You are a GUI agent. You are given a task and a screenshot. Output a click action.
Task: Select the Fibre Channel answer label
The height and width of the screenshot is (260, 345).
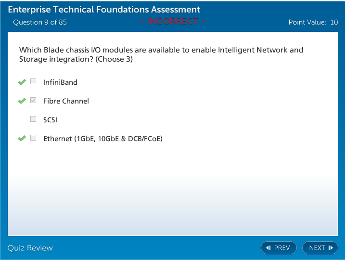[x=66, y=101]
